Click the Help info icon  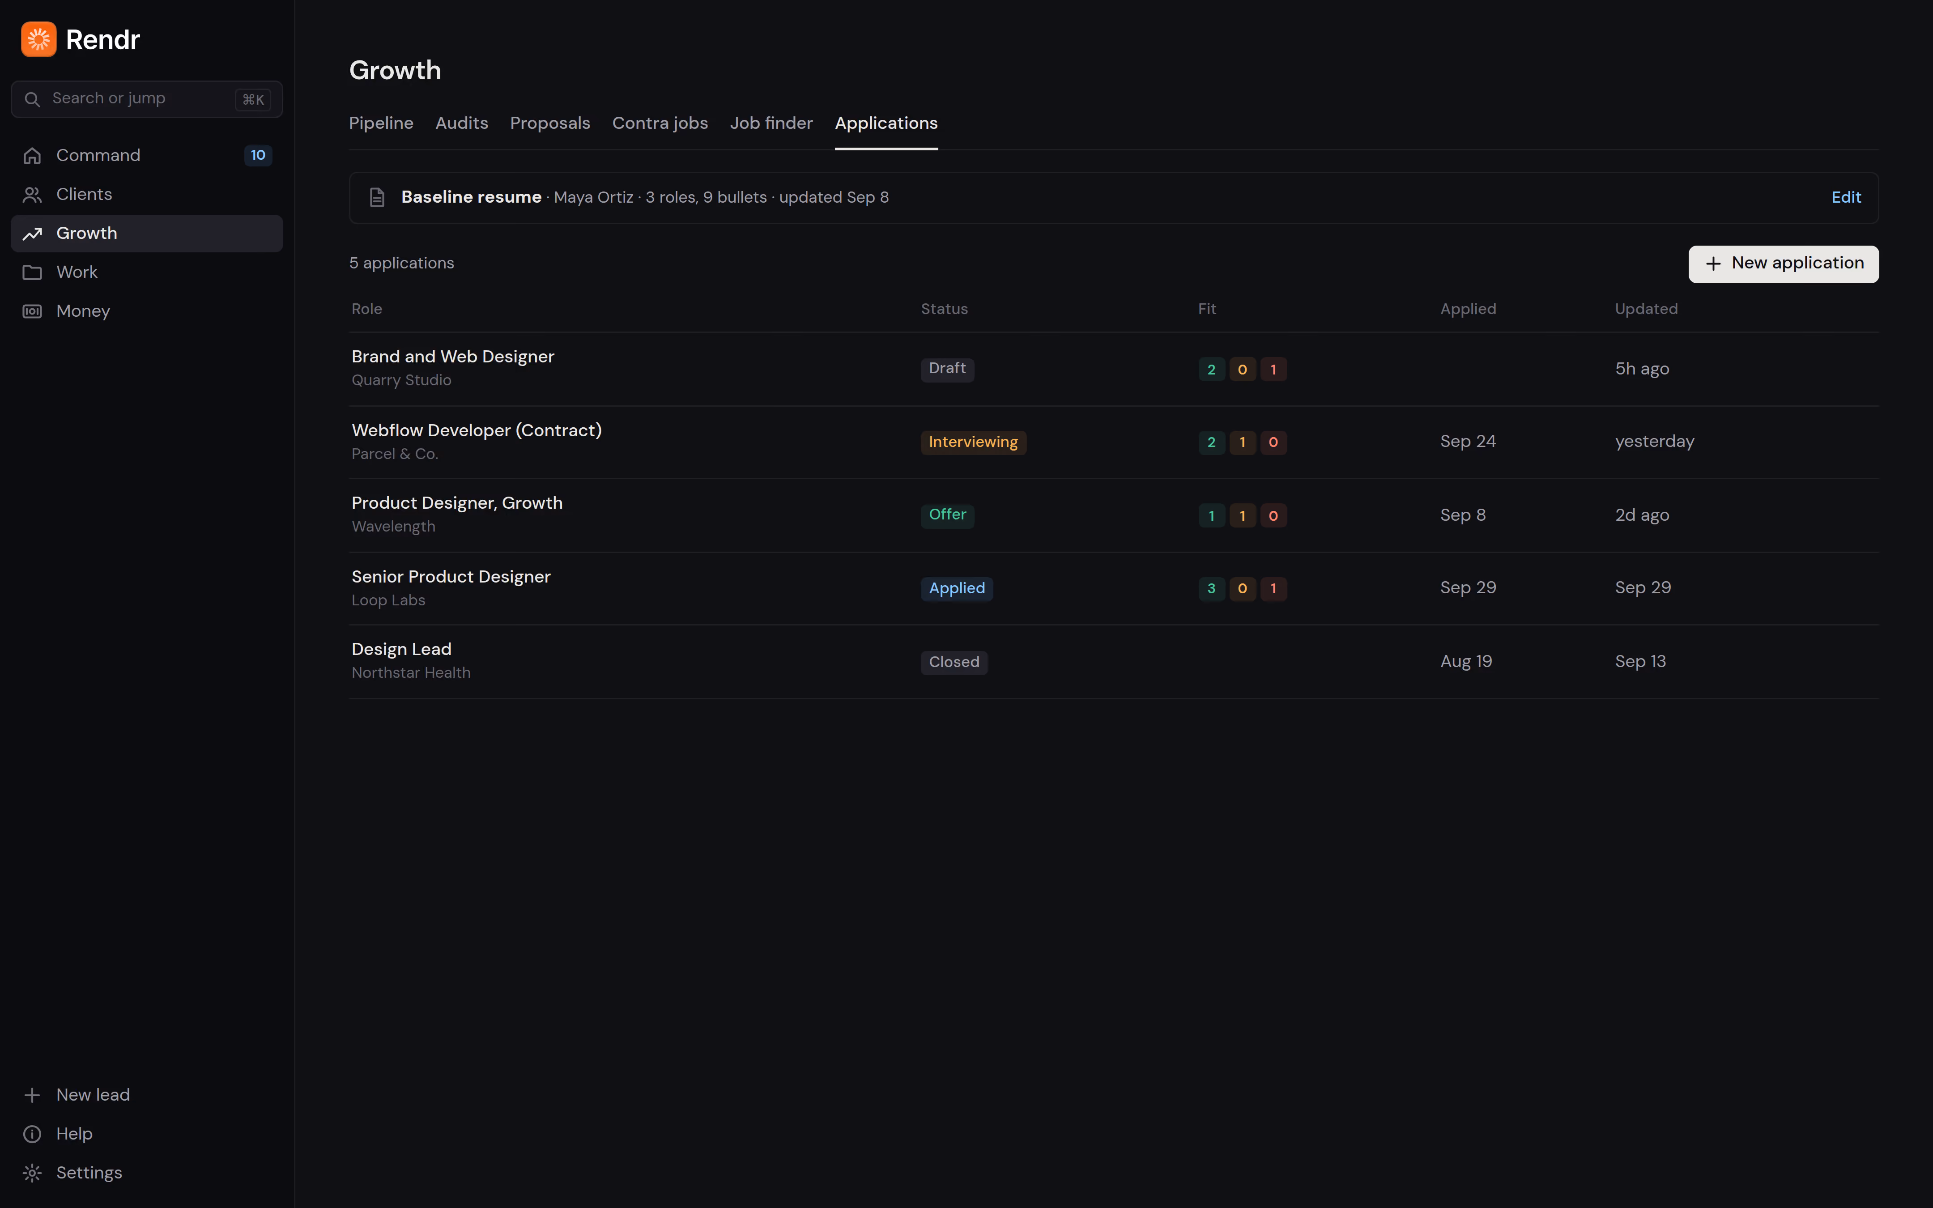pyautogui.click(x=32, y=1134)
